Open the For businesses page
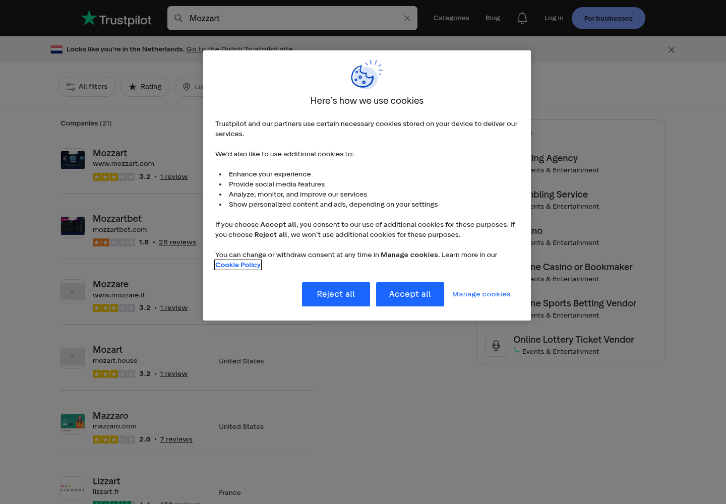The height and width of the screenshot is (504, 726). coord(609,18)
